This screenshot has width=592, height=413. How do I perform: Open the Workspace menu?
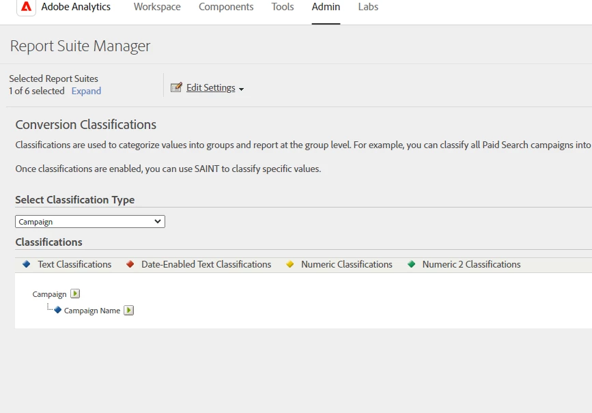[157, 7]
